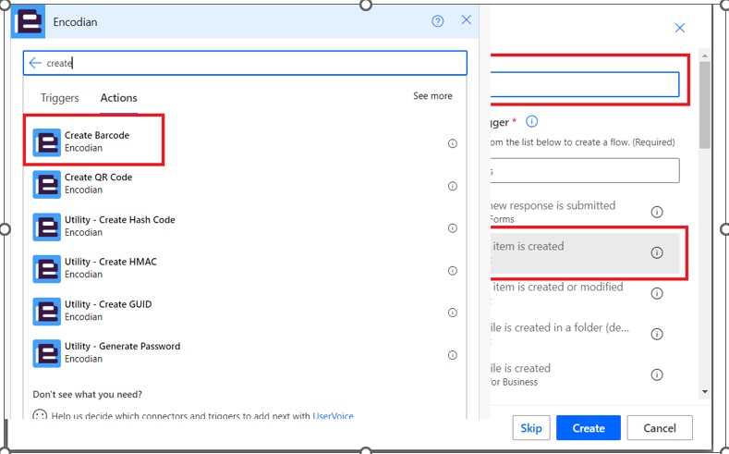Viewport: 729px width, 454px height.
Task: Open info for Create QR Code action
Action: (x=453, y=186)
